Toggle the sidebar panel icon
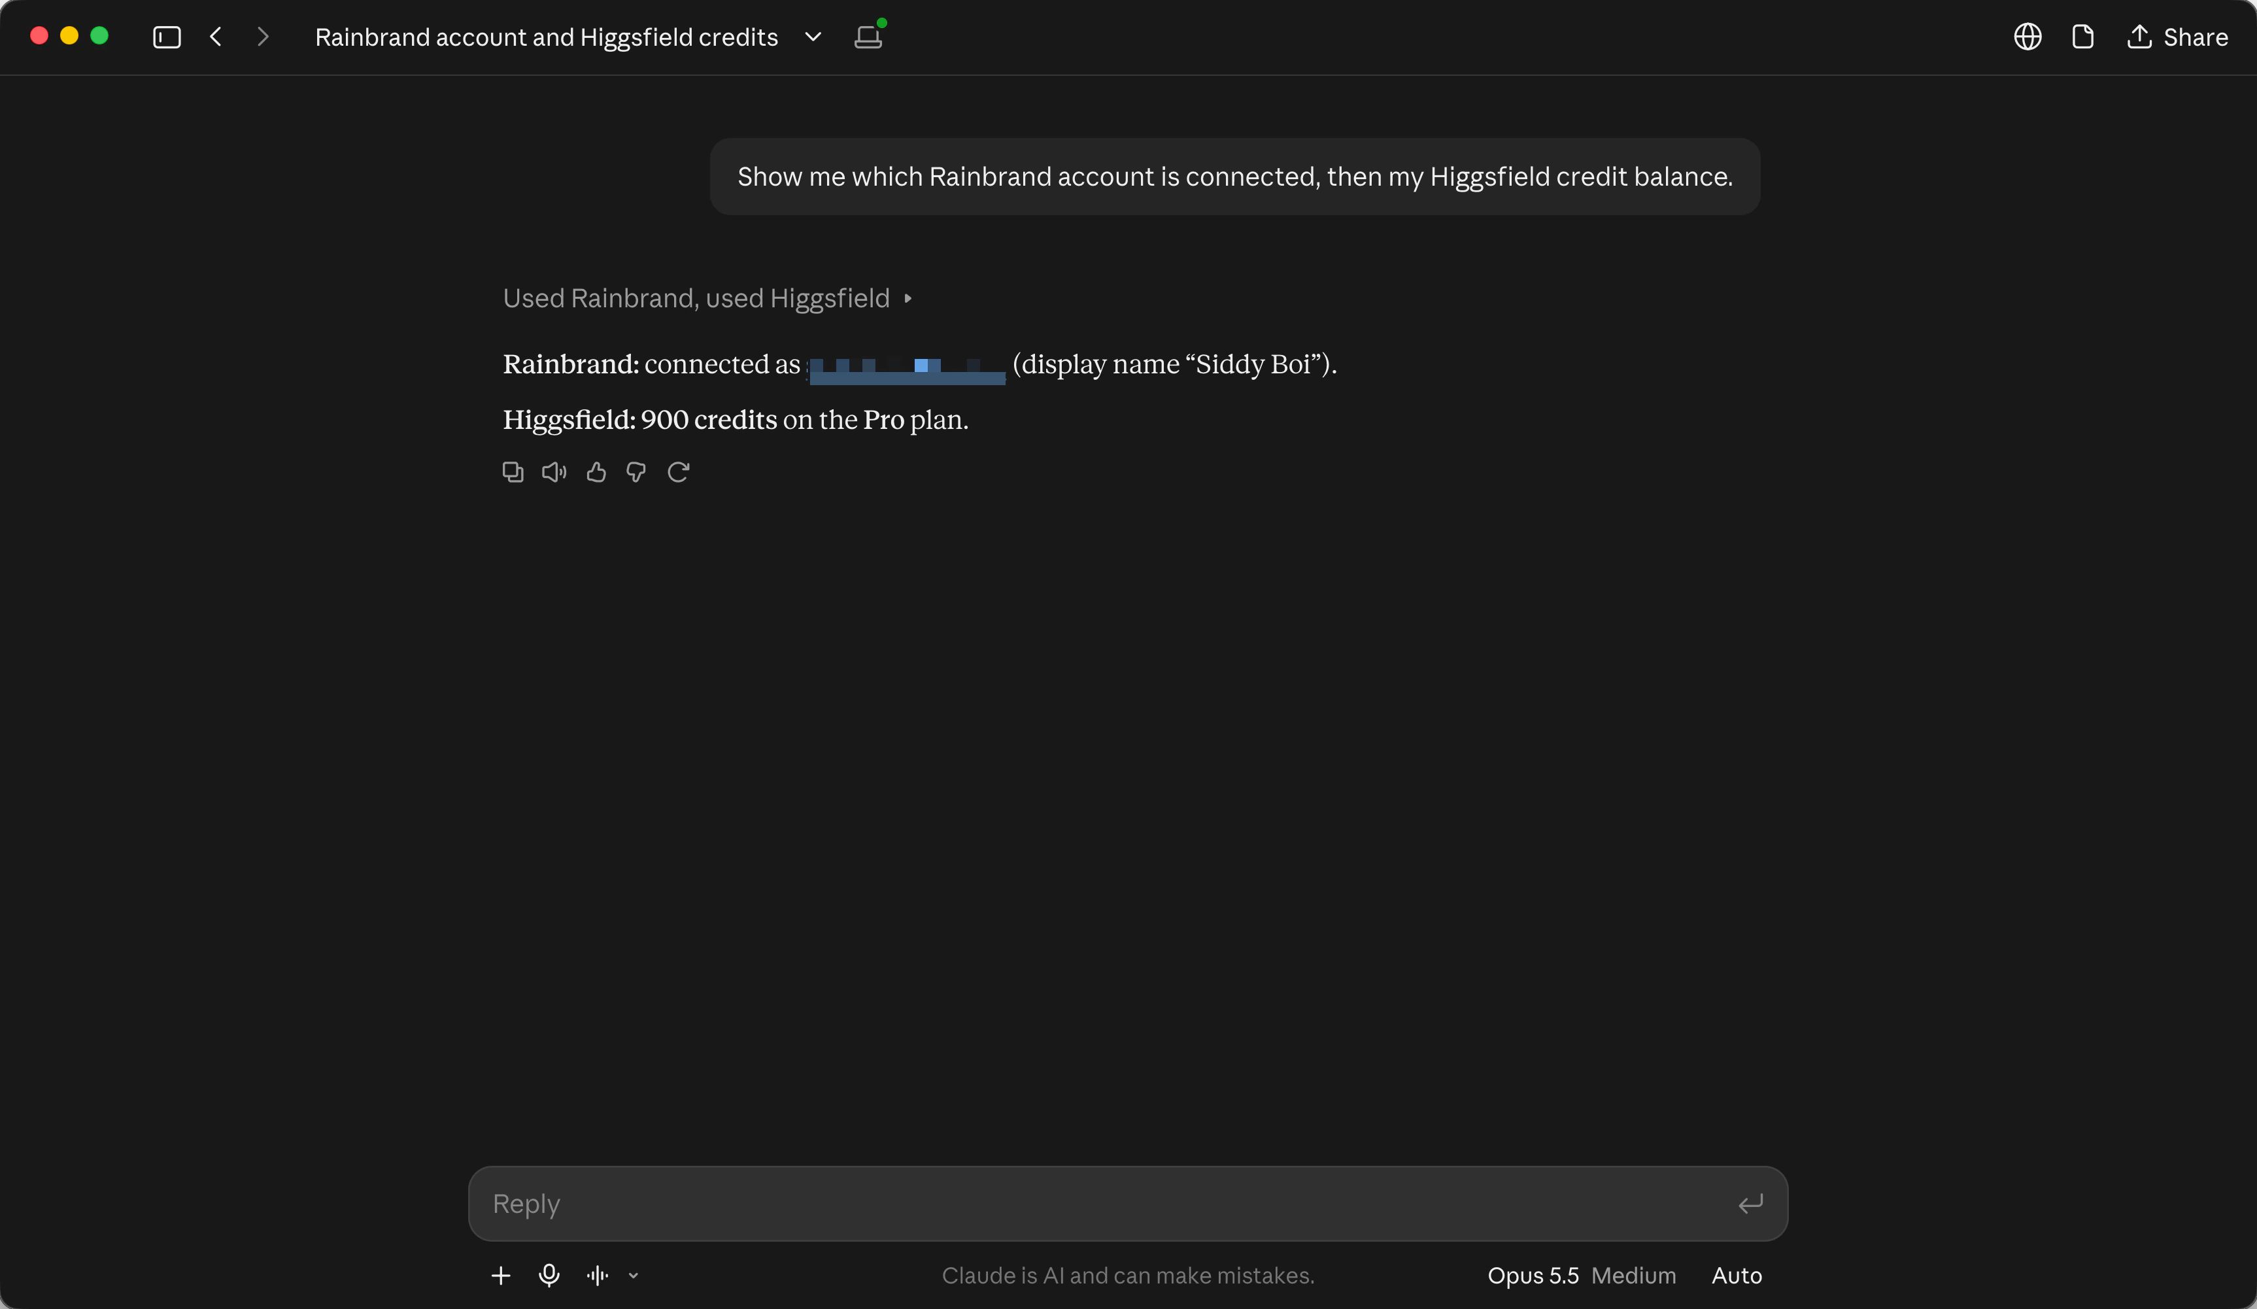This screenshot has width=2257, height=1309. pos(167,37)
